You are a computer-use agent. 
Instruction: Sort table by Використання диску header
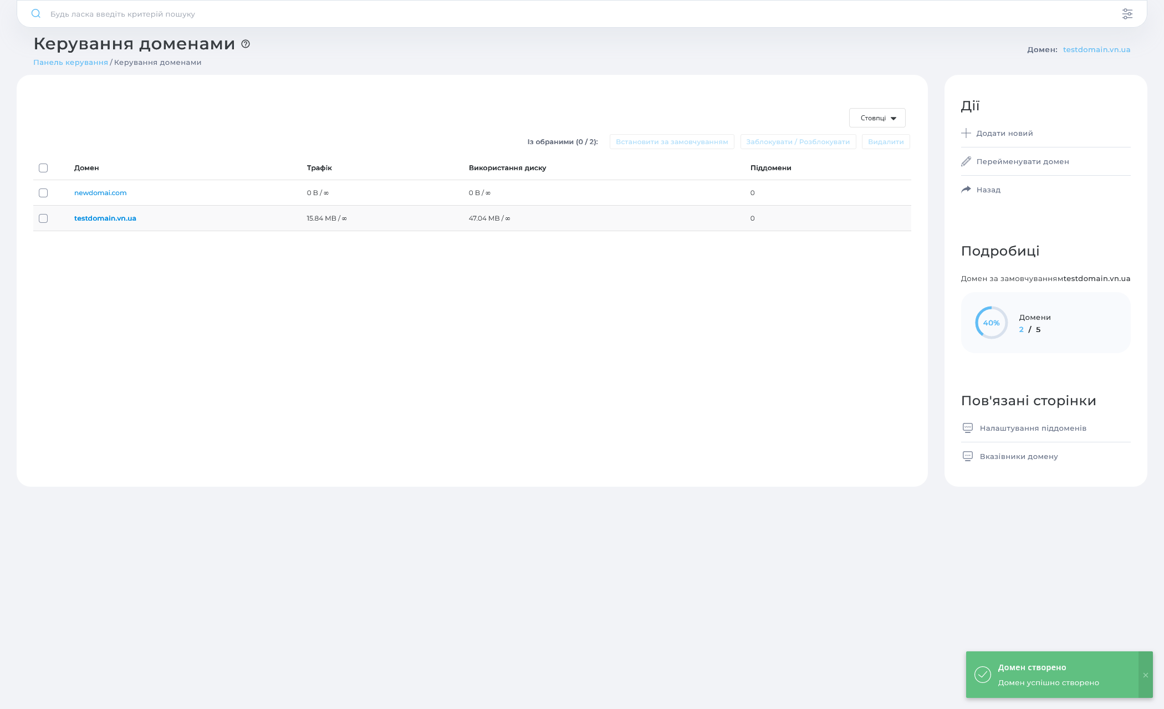(507, 168)
